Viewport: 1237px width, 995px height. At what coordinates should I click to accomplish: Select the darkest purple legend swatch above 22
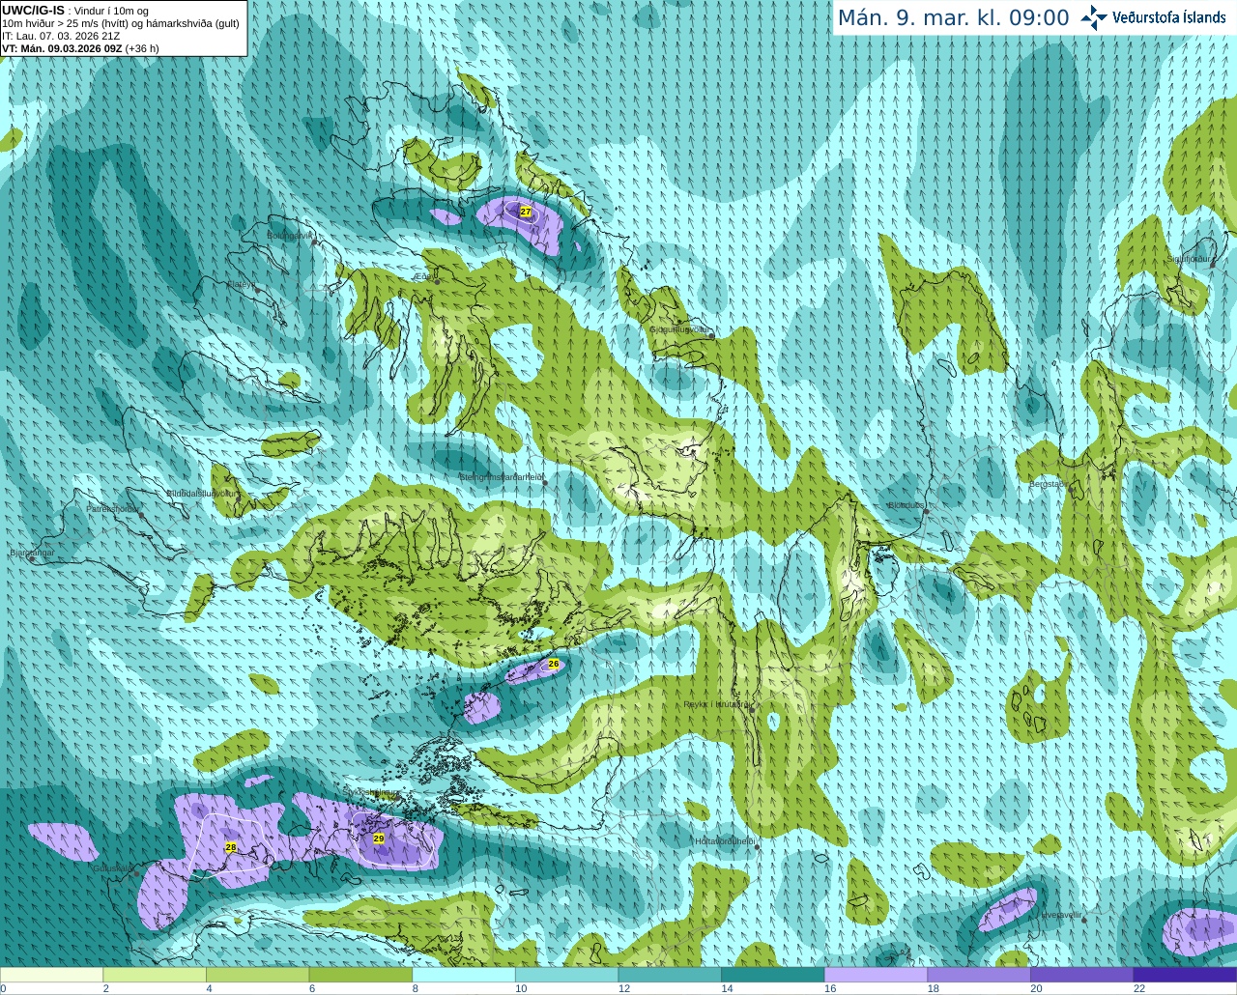(1185, 975)
